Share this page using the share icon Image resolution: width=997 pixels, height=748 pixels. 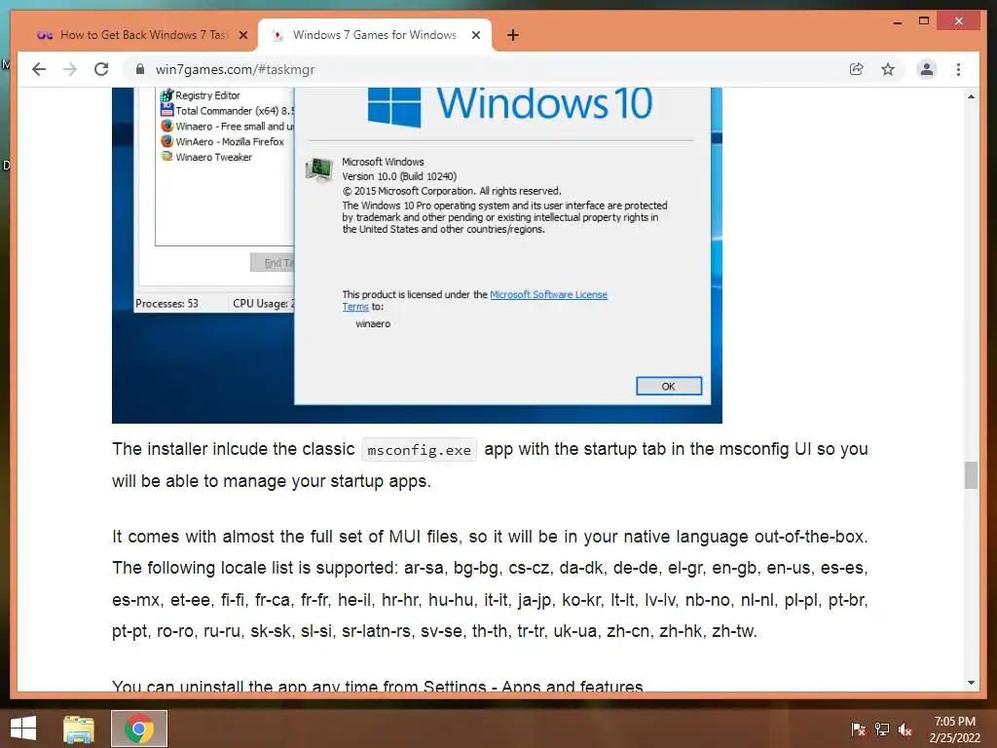click(857, 69)
